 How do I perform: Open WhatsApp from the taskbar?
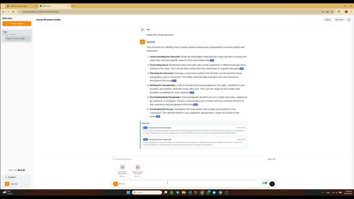pyautogui.click(x=208, y=192)
